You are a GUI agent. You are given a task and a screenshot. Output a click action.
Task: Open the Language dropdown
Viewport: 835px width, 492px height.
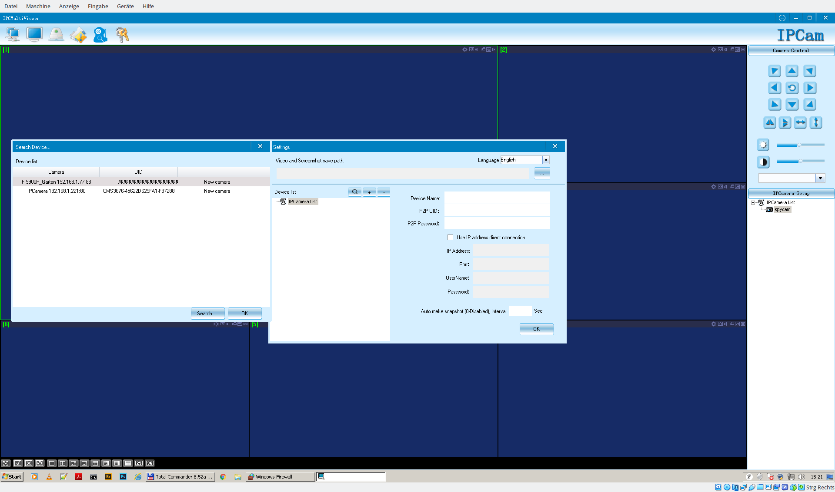click(x=546, y=160)
